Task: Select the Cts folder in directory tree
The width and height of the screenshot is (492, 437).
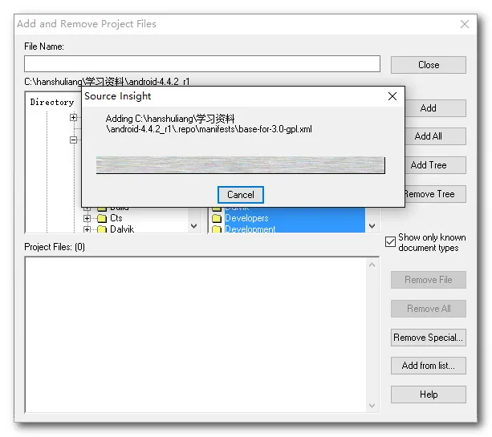Action: (116, 218)
